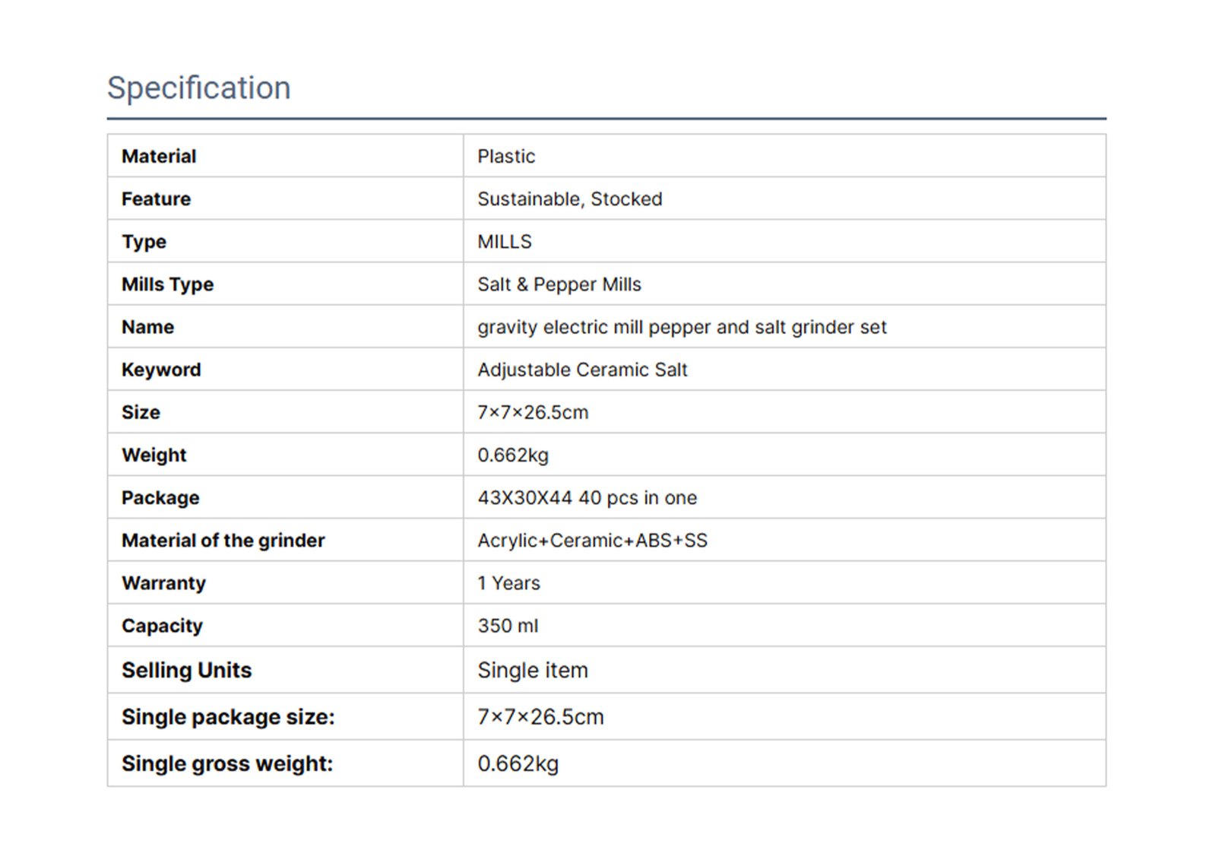Select the Weight row label
Image resolution: width=1216 pixels, height=860 pixels.
pyautogui.click(x=154, y=455)
